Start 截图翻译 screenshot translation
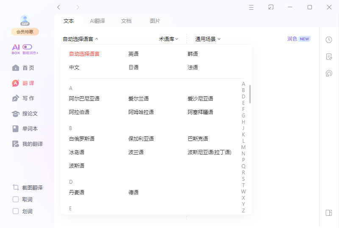 coord(33,188)
